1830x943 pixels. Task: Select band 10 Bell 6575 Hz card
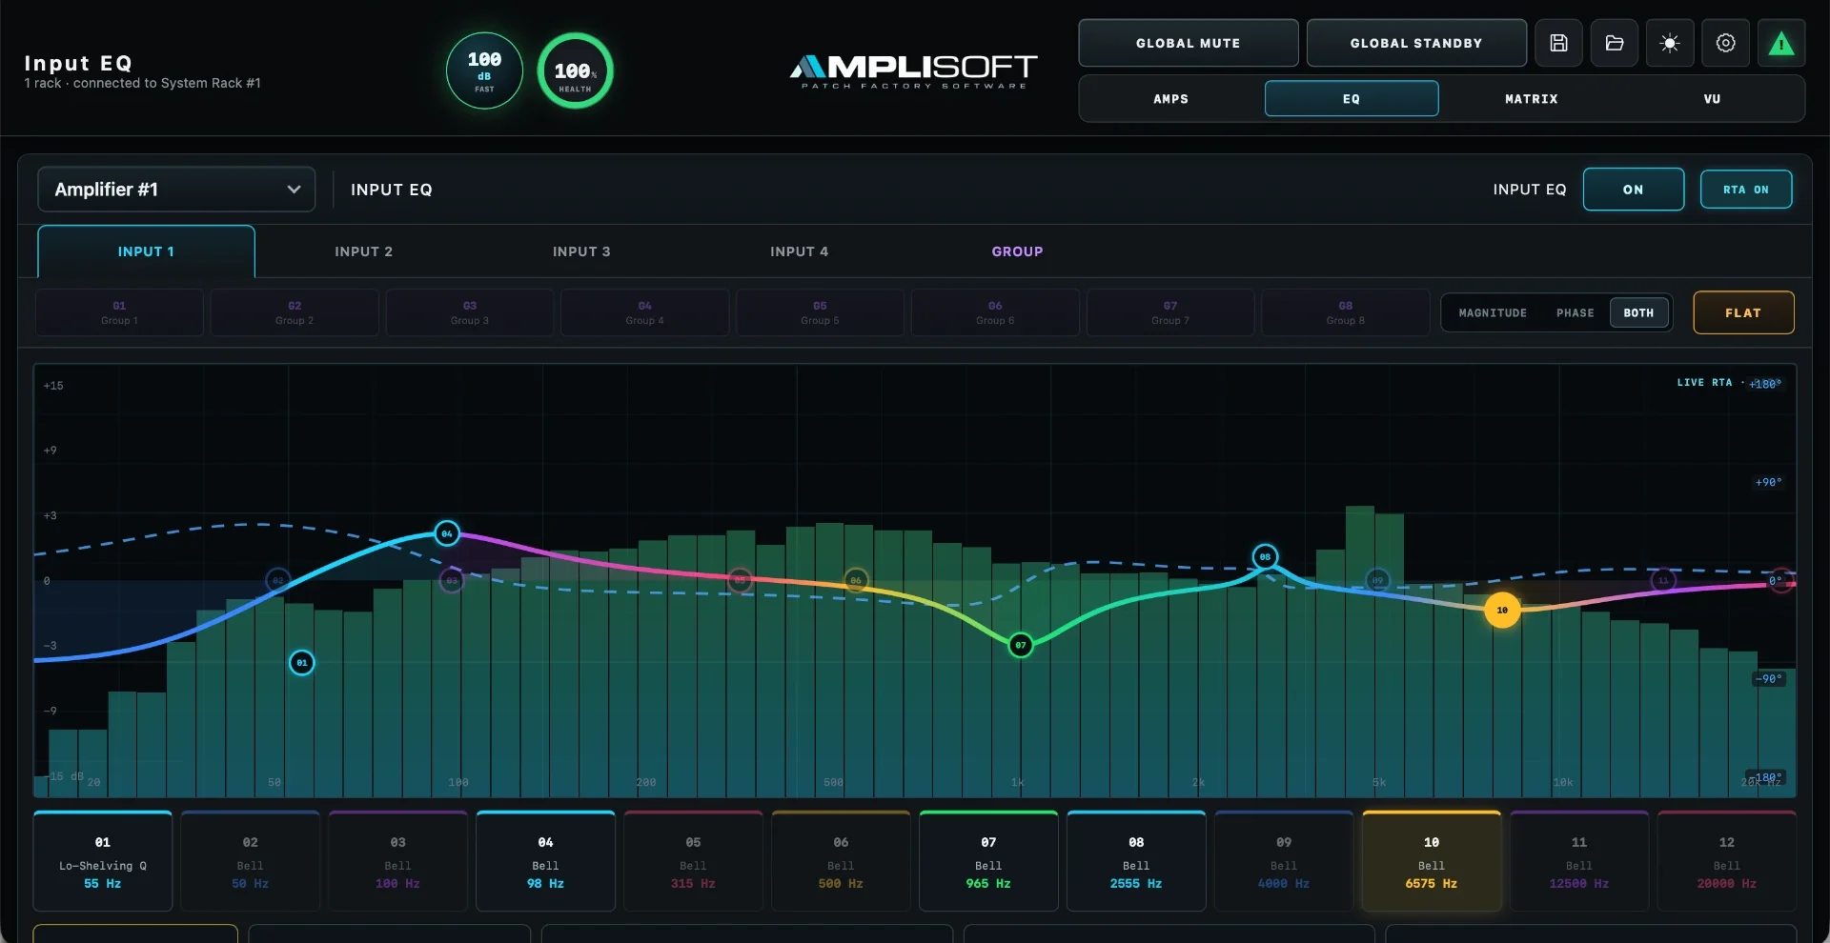click(1432, 861)
